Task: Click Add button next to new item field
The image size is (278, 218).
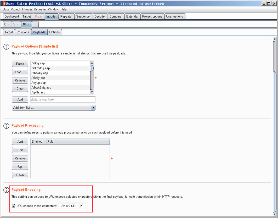Action: (20, 99)
